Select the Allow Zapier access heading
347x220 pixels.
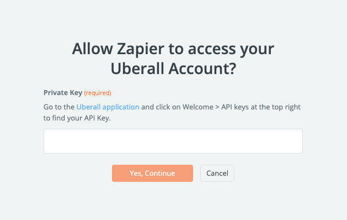click(x=173, y=59)
